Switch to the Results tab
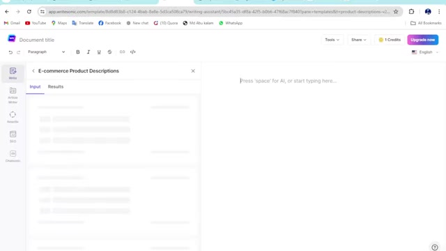The width and height of the screenshot is (446, 251). pyautogui.click(x=56, y=86)
